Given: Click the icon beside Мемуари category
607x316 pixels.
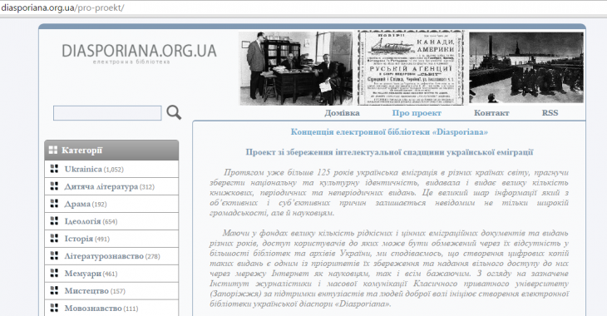Looking at the screenshot, I should pos(55,274).
